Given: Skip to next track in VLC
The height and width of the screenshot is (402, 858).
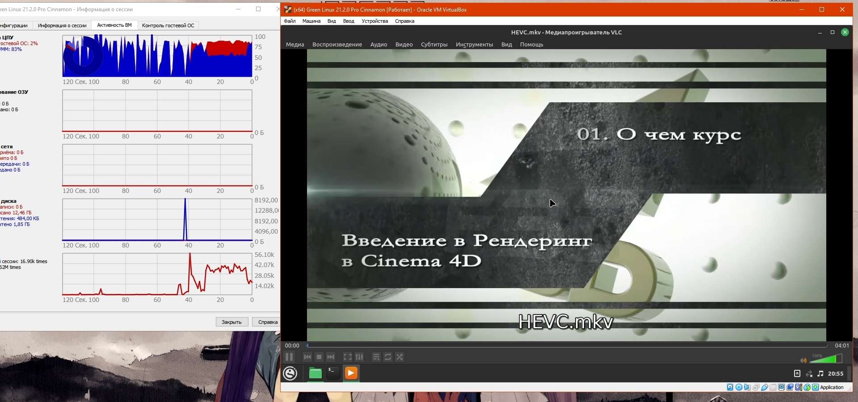Looking at the screenshot, I should [x=331, y=357].
